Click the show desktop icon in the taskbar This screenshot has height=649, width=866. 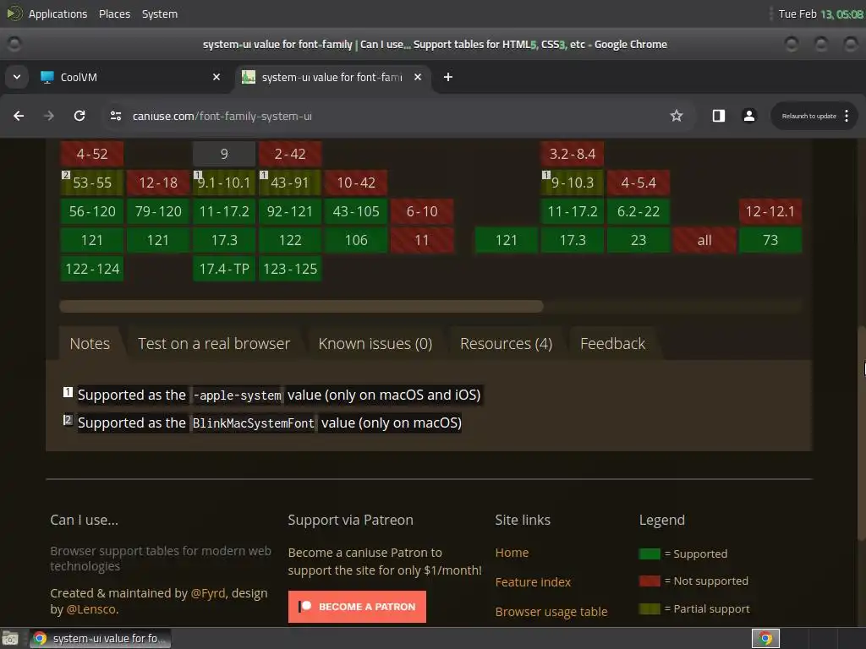tap(10, 639)
